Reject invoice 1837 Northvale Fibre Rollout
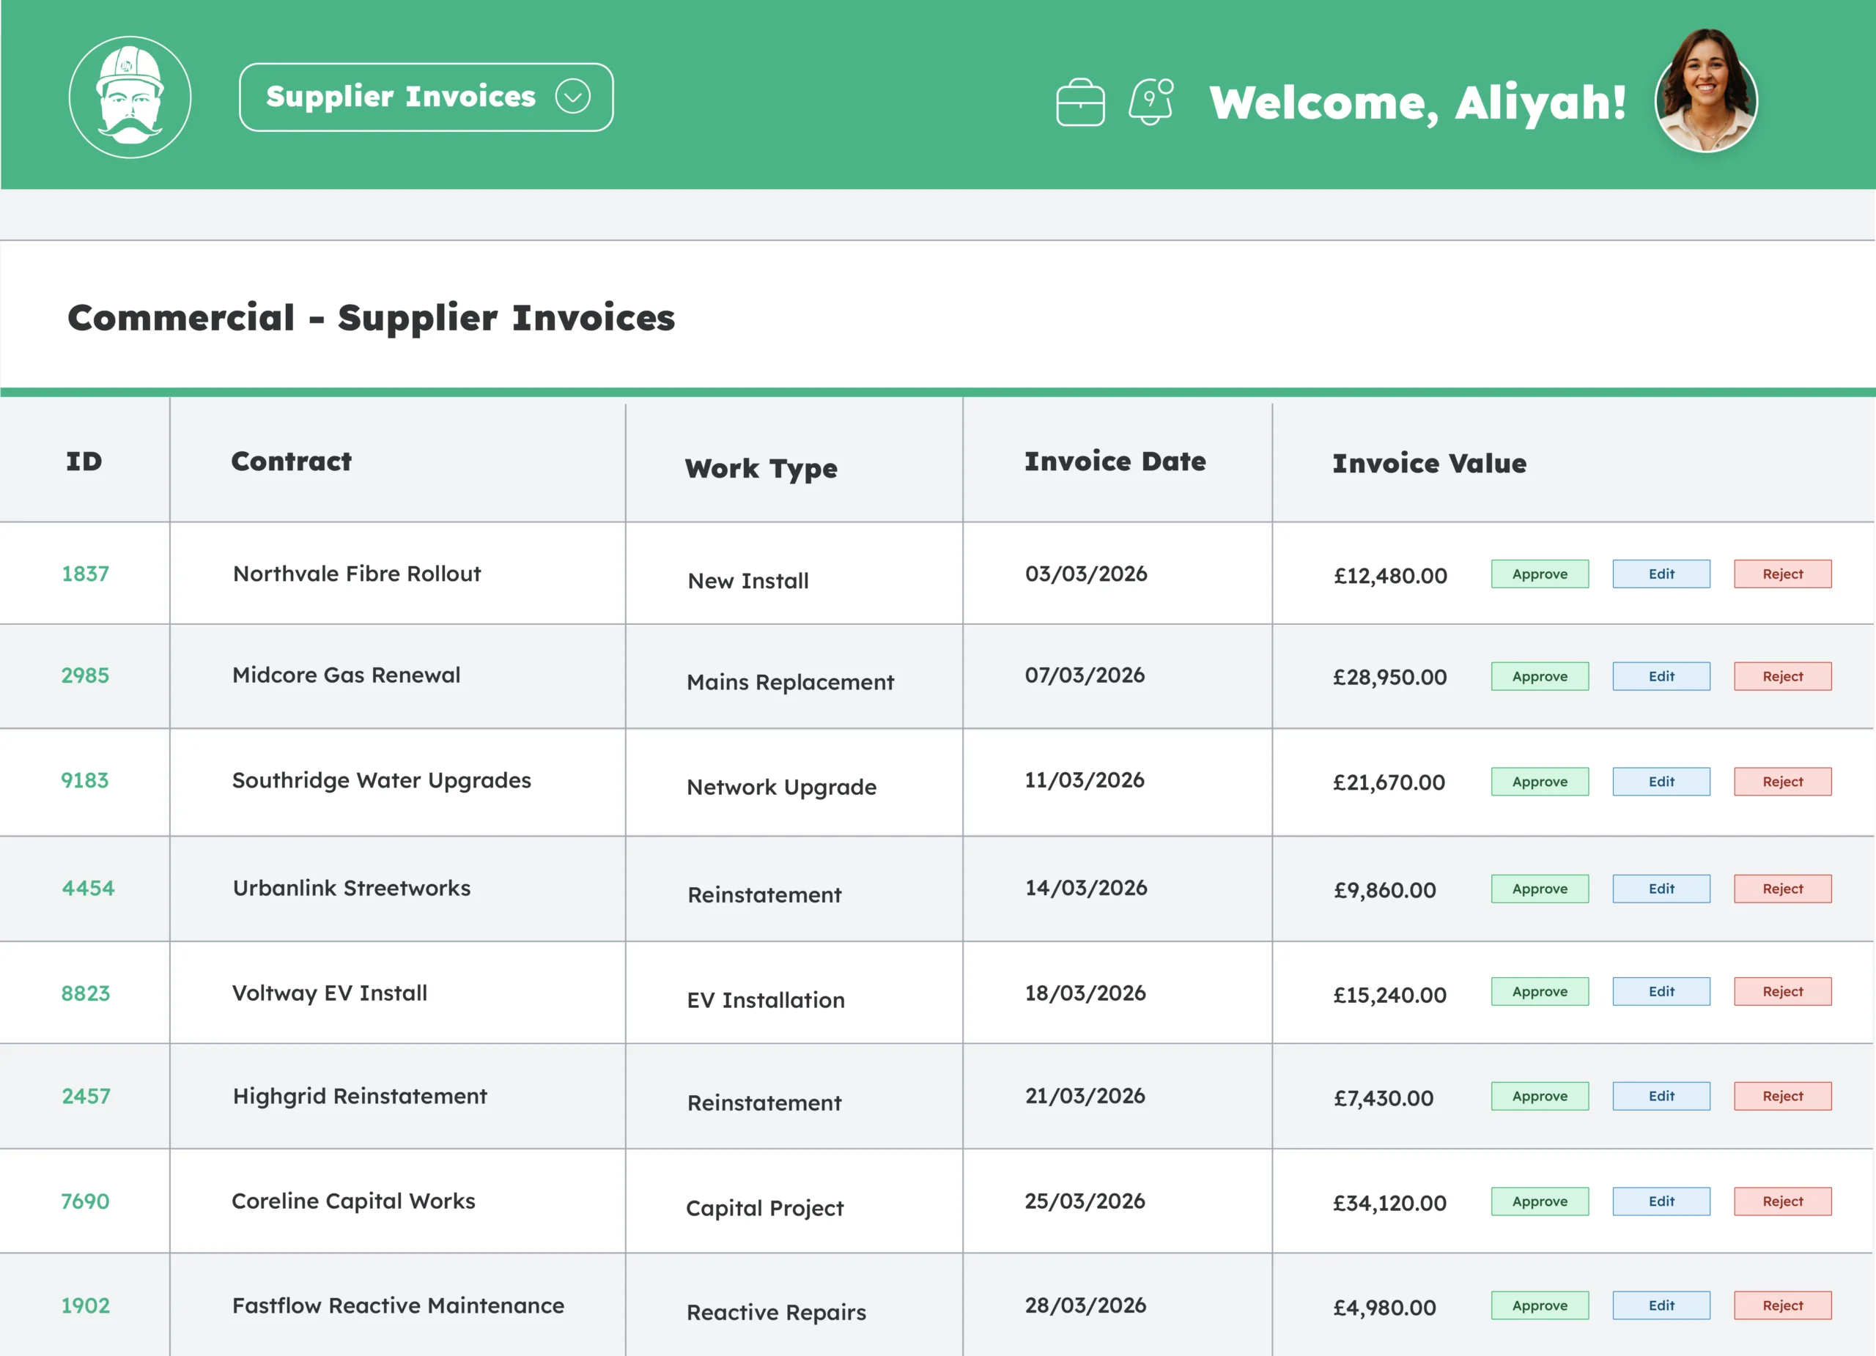This screenshot has width=1876, height=1356. coord(1782,574)
